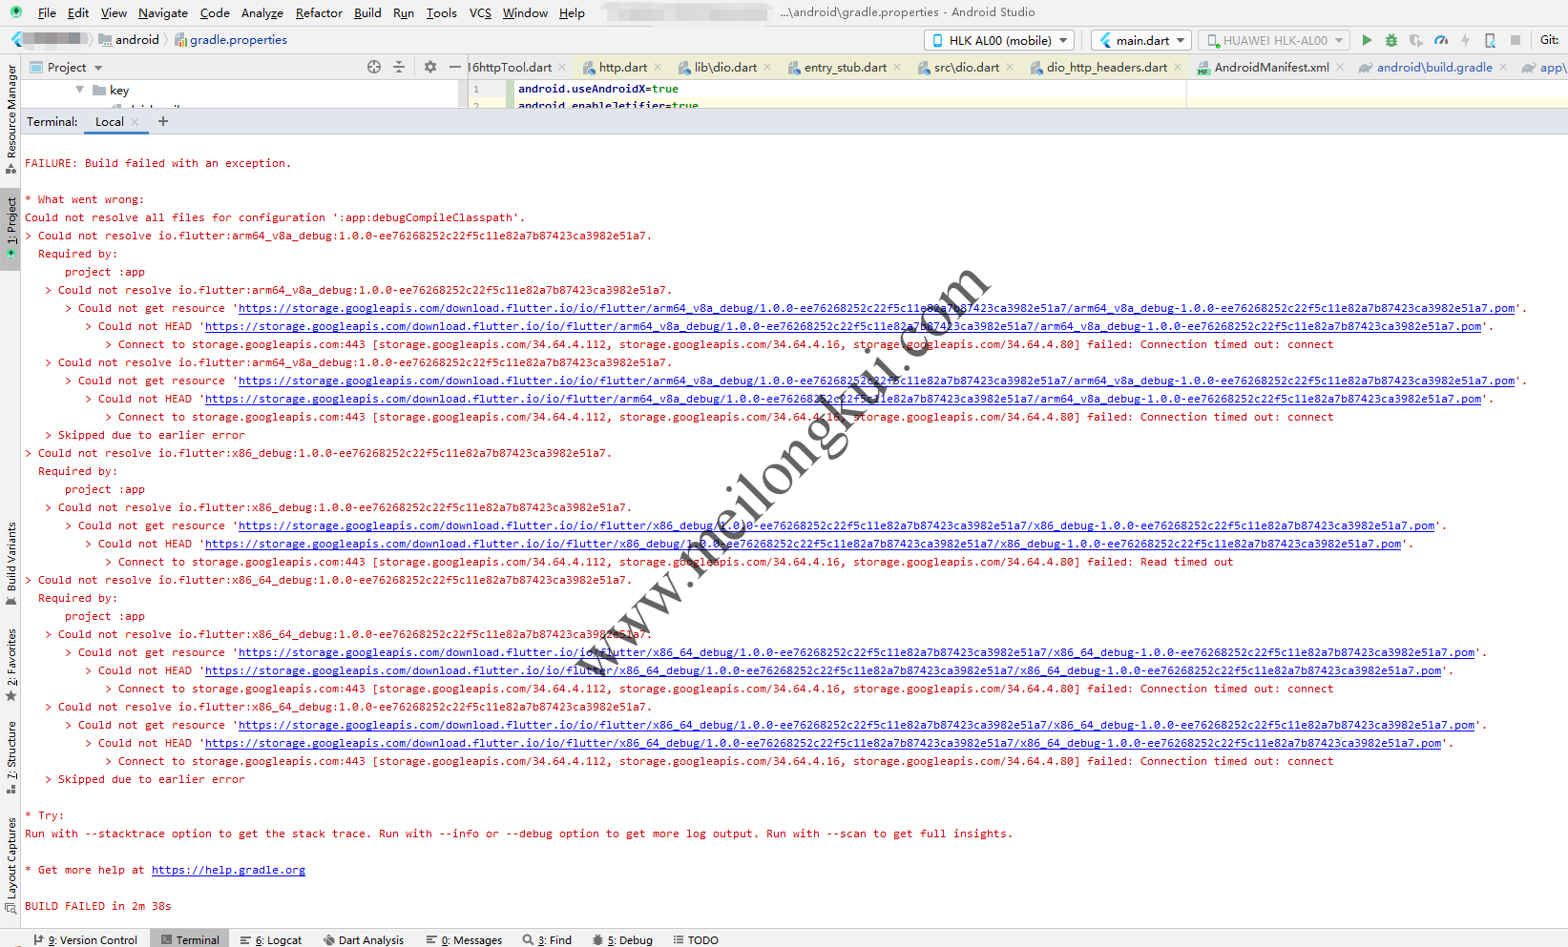This screenshot has width=1568, height=947.
Task: Collapse all in Project panel
Action: (x=399, y=67)
